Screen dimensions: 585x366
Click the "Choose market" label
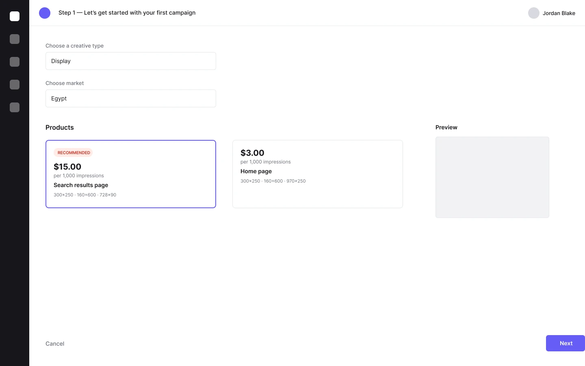(65, 83)
